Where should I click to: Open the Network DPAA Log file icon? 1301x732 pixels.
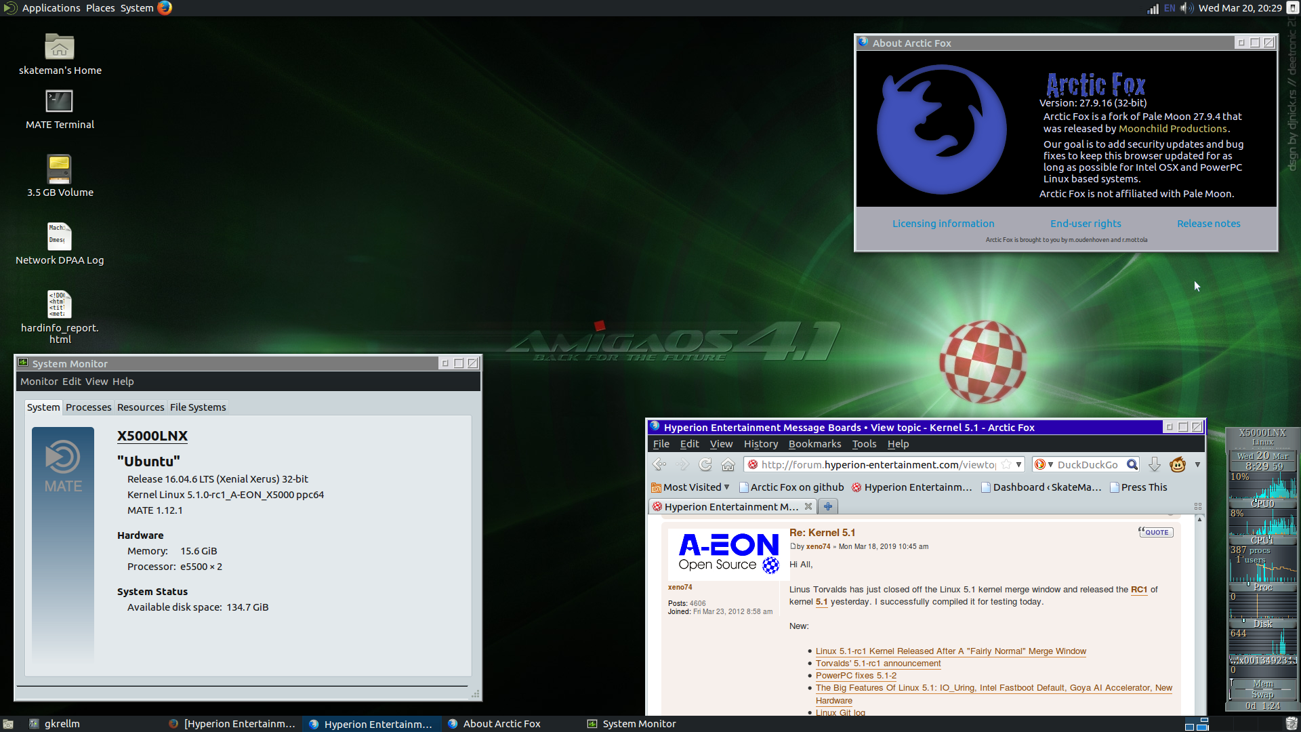tap(60, 244)
